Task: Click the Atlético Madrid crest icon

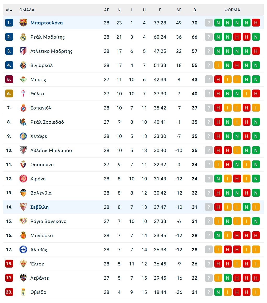Action: 23,51
